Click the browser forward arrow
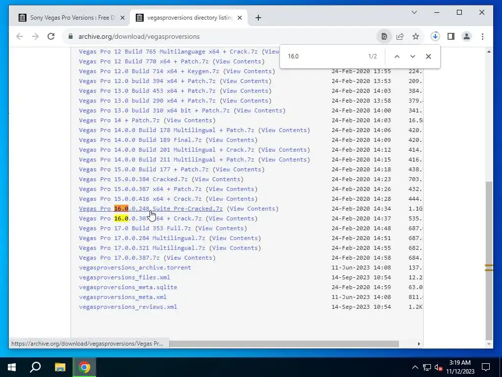 35,36
